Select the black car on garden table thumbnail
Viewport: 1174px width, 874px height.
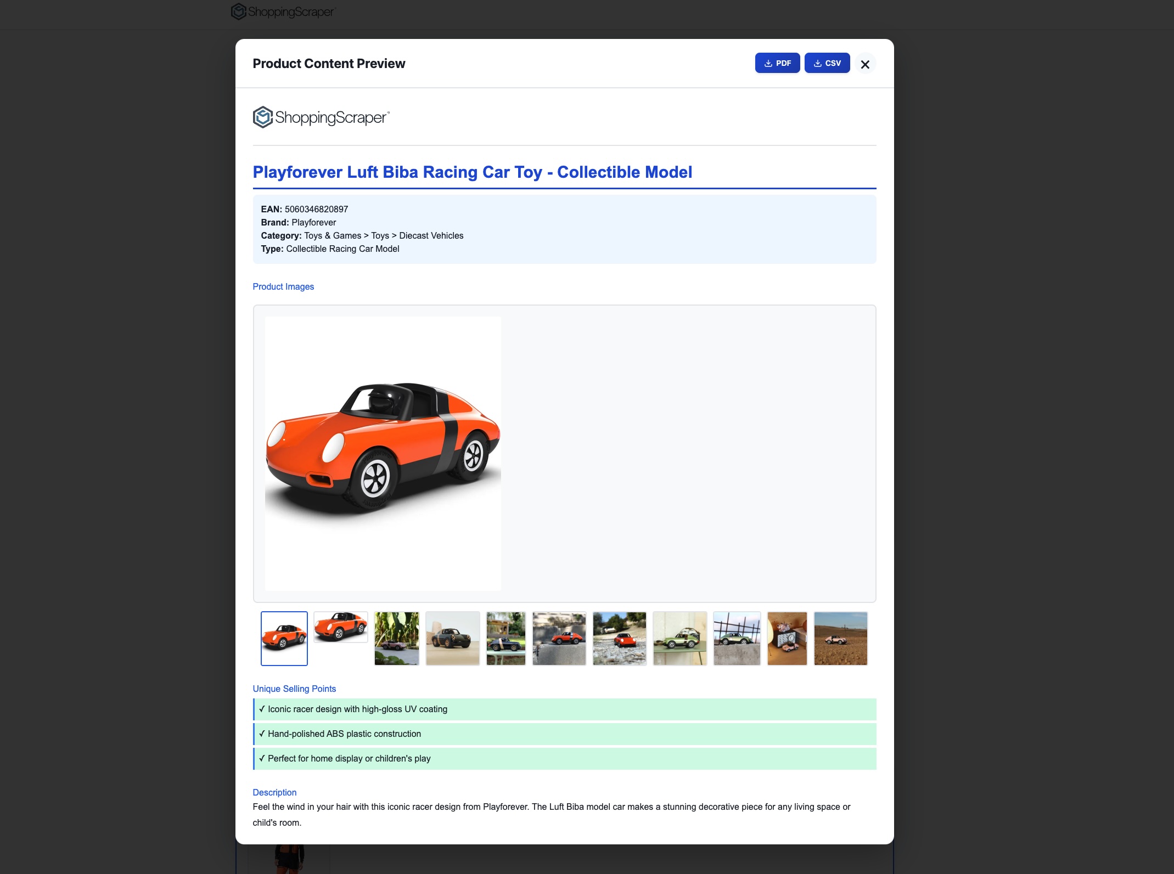click(505, 638)
